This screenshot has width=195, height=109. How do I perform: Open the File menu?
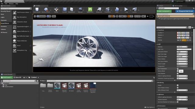click(x=2, y=4)
